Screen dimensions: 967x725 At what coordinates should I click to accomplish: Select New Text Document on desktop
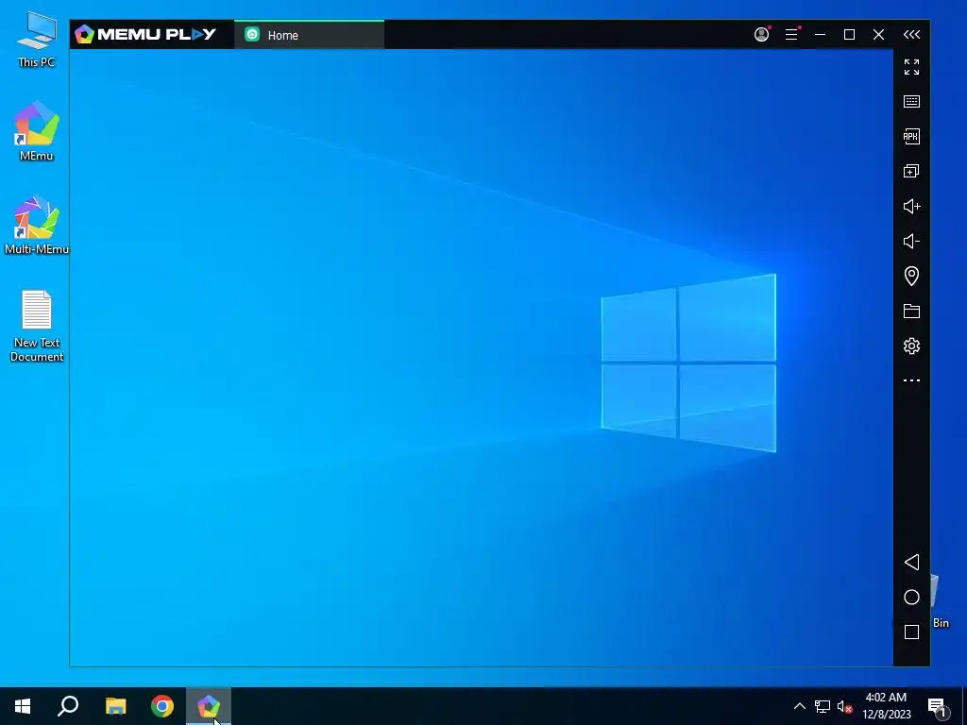click(37, 326)
